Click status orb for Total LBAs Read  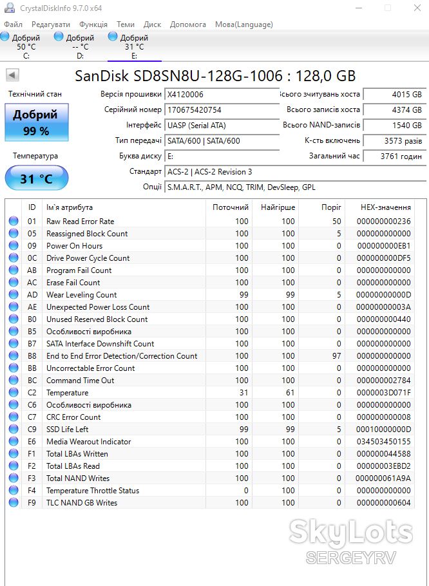tap(14, 466)
